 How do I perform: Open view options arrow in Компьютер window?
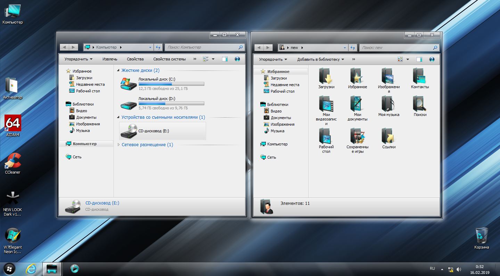click(213, 59)
